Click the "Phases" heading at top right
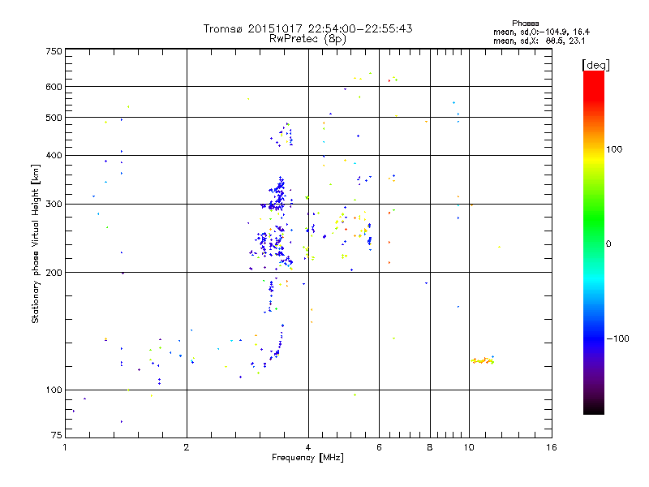649x487 pixels. tap(525, 24)
